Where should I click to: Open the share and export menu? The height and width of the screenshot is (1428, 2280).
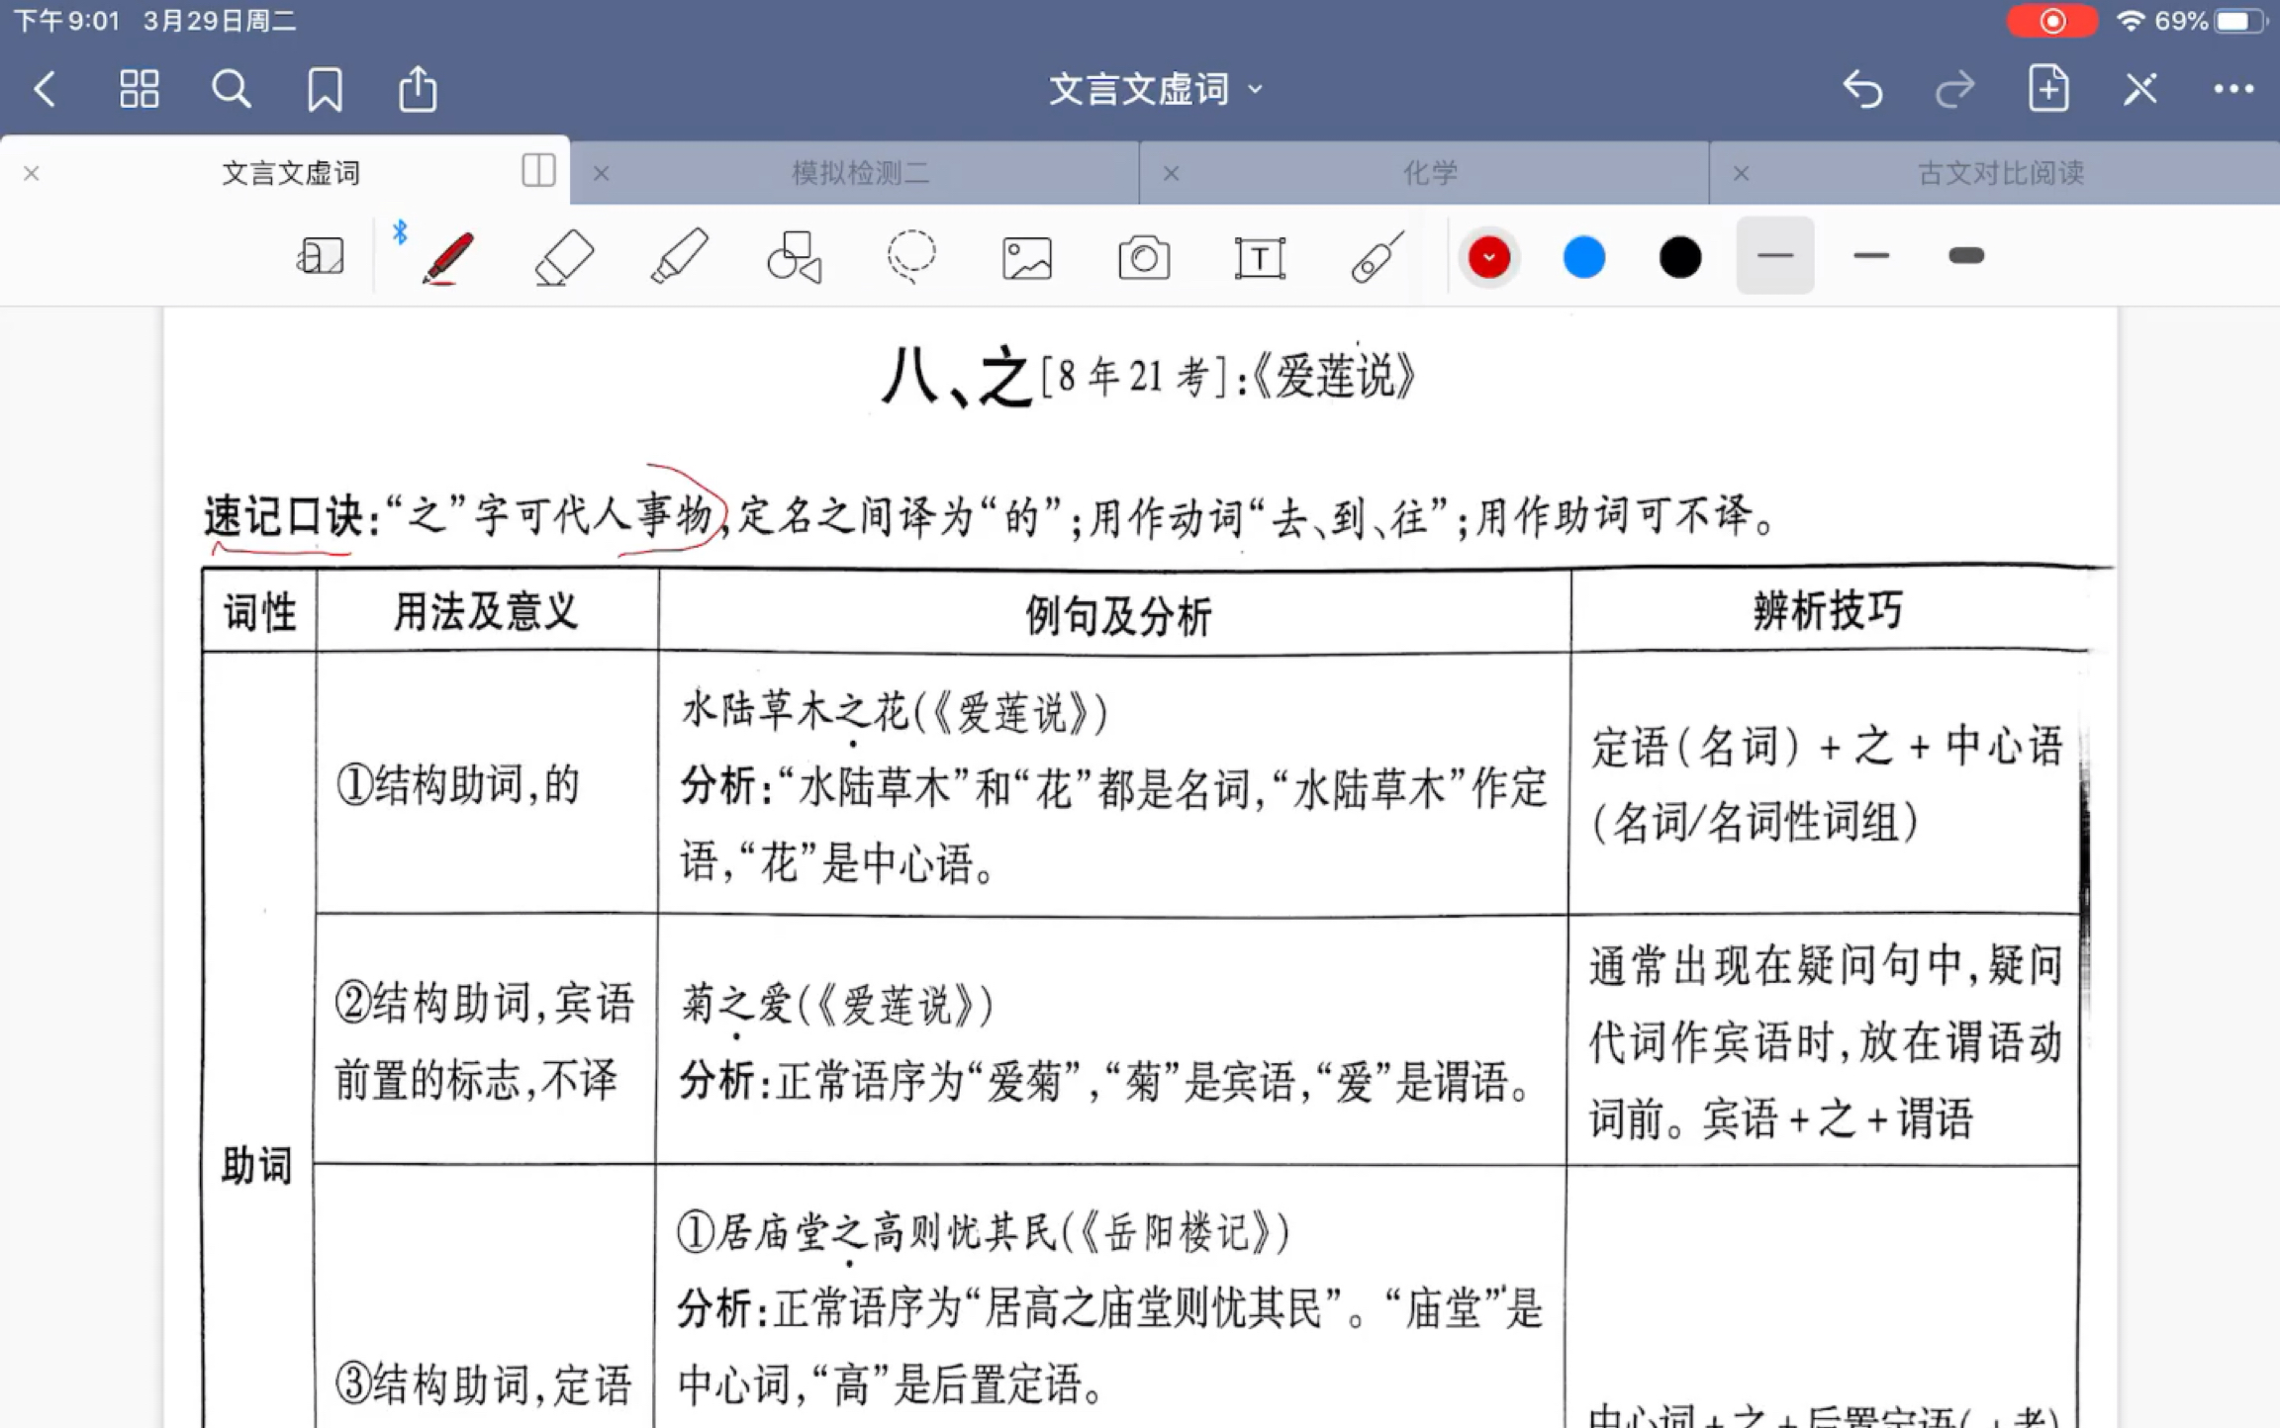(418, 88)
